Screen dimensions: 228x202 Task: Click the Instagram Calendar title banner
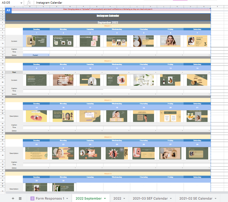click(x=108, y=17)
